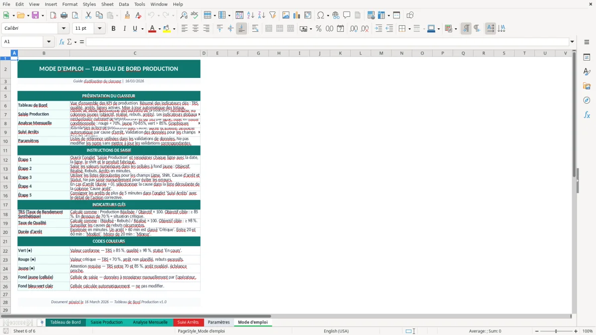Screen dimensions: 596x335
Task: Click the yellow Background Color swatch
Action: coord(166,29)
